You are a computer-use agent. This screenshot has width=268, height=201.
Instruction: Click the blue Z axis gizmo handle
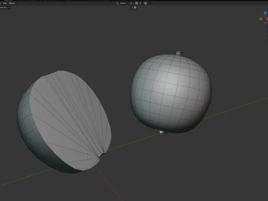tap(265, 13)
